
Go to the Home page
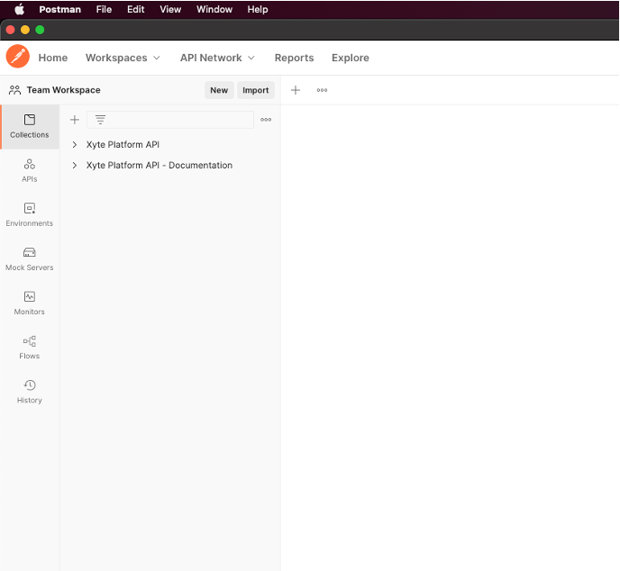pyautogui.click(x=53, y=58)
